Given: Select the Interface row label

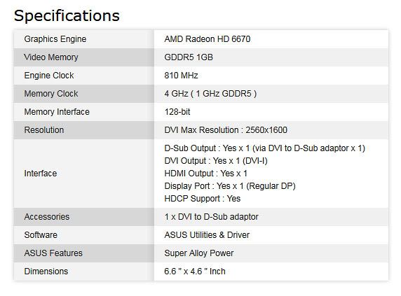Looking at the screenshot, I should tap(41, 174).
